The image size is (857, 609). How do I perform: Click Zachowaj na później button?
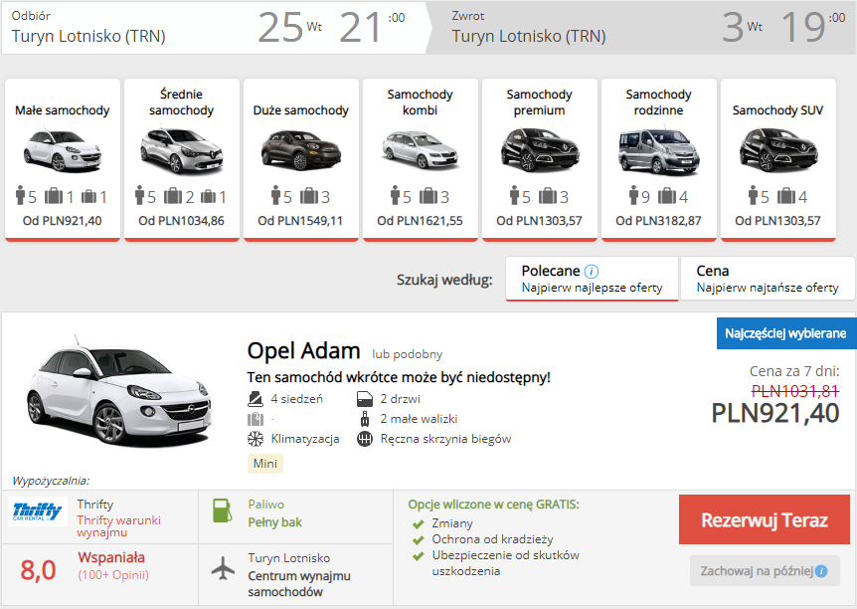click(x=765, y=571)
